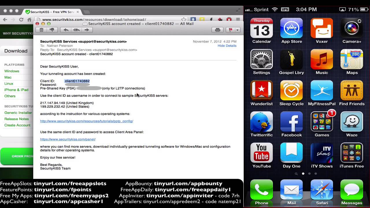Viewport: 370px width, 208px height.
Task: Open the pptp_config tutorial link
Action: (86, 121)
